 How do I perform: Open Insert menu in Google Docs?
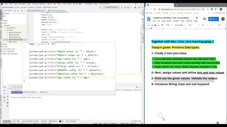click(x=169, y=21)
